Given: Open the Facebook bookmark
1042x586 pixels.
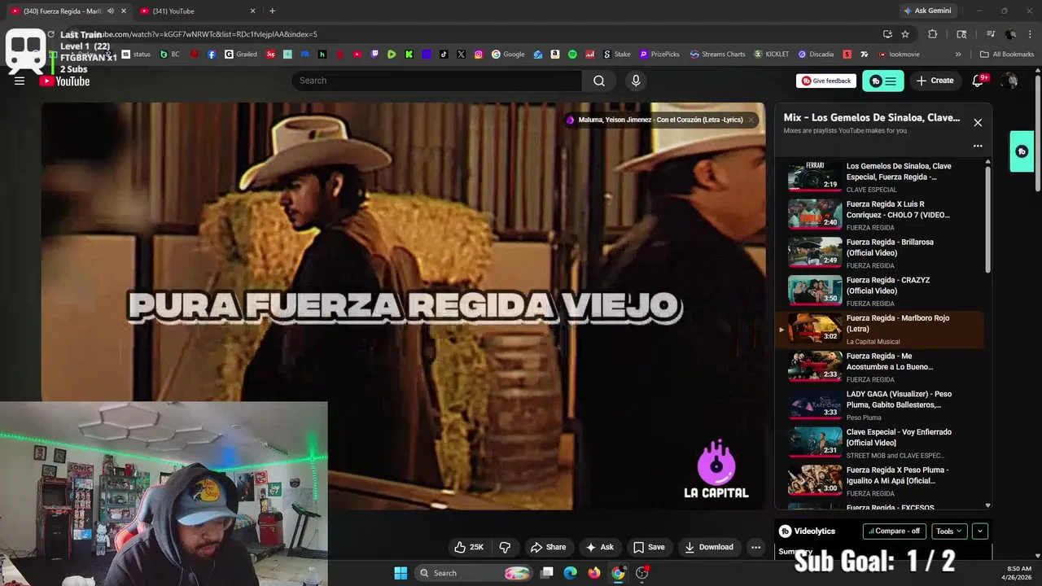Looking at the screenshot, I should tap(212, 55).
